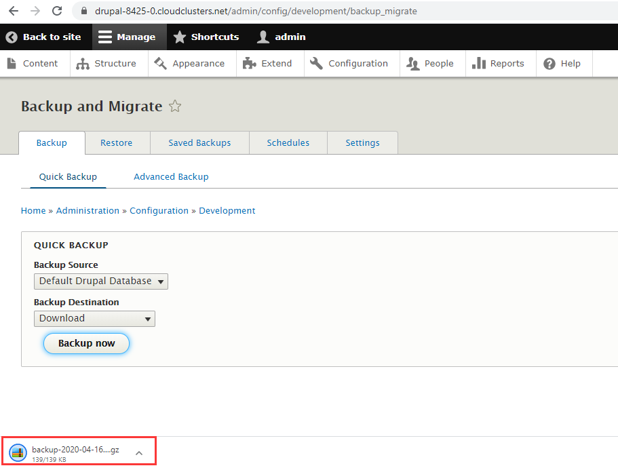Expand the Backup Destination dropdown
Screen dimensions: 618x468
(94, 318)
